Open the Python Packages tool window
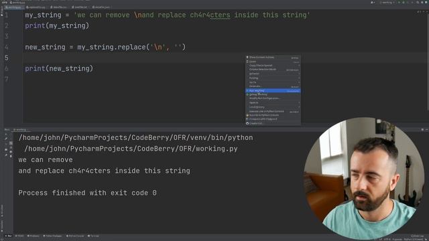The width and height of the screenshot is (429, 241). 52,236
